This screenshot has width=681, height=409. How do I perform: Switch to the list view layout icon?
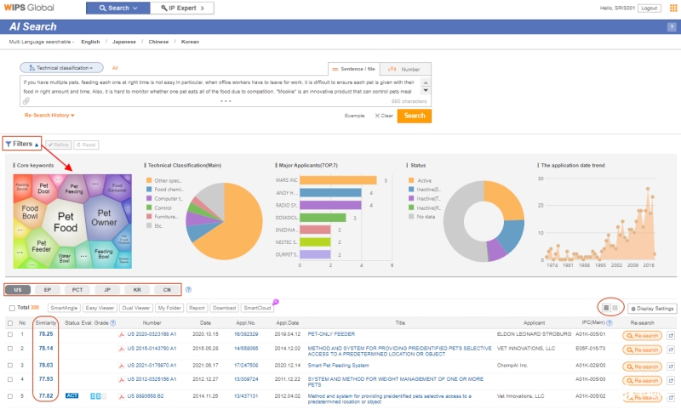click(605, 307)
